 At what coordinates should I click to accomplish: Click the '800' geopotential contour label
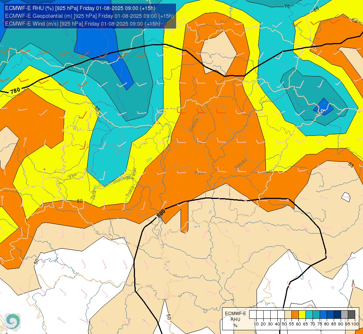161,213
